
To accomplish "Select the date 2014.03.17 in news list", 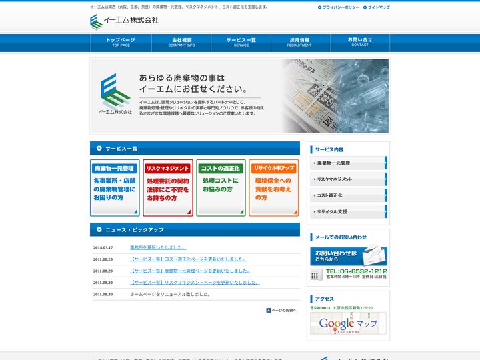I will (x=103, y=247).
